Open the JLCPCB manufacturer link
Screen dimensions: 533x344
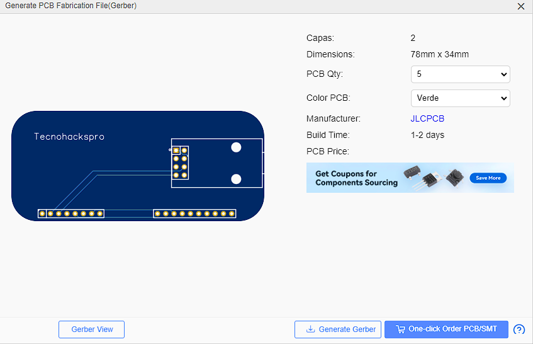(x=427, y=118)
